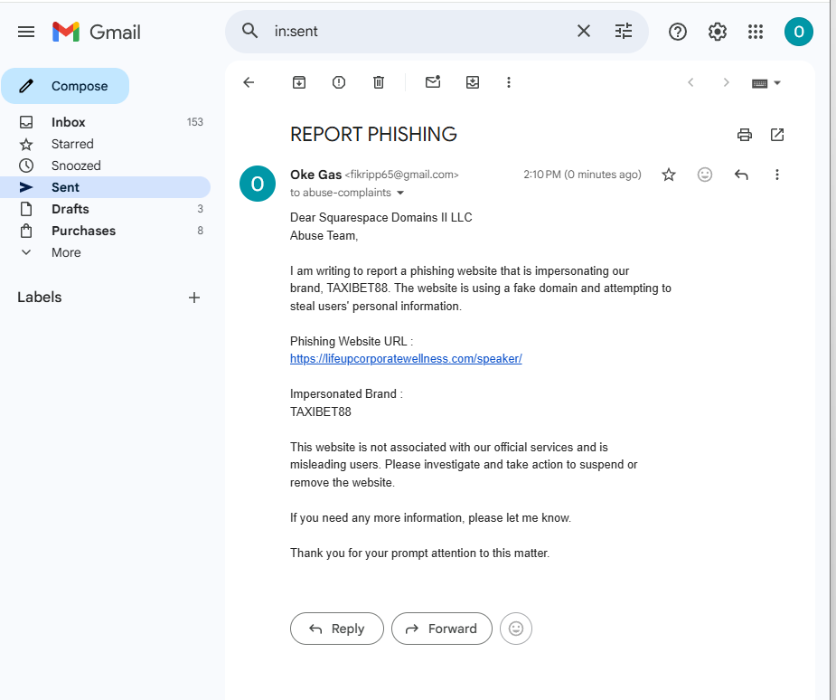Click the in:sent search field
The height and width of the screenshot is (700, 836).
coord(416,32)
